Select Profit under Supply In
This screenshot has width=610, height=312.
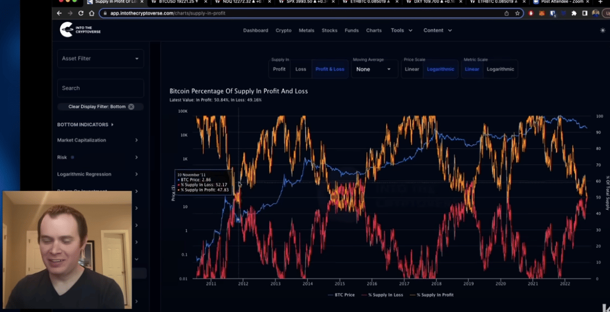(279, 69)
